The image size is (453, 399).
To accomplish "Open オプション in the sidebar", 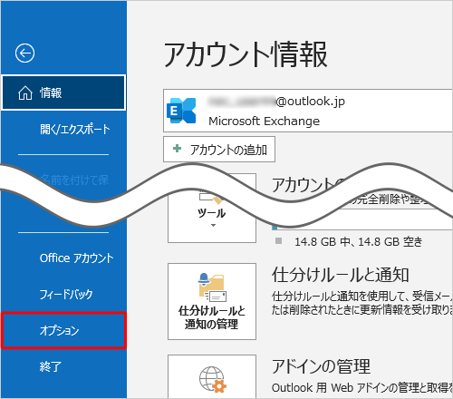I will pyautogui.click(x=63, y=331).
